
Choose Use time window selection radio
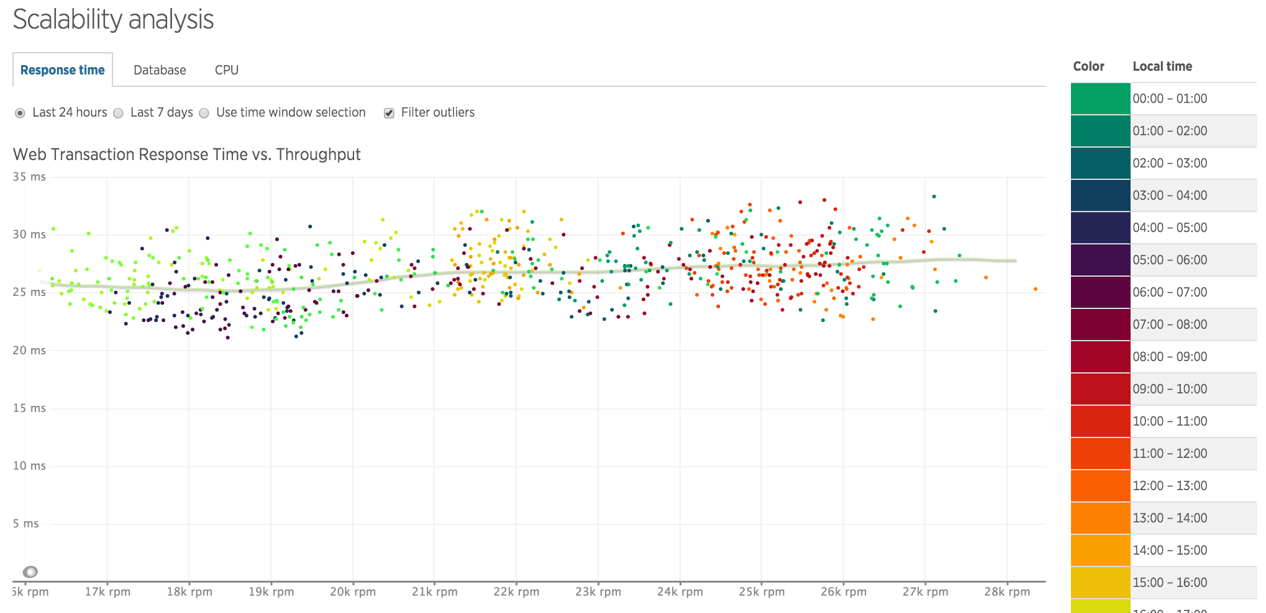tap(204, 113)
